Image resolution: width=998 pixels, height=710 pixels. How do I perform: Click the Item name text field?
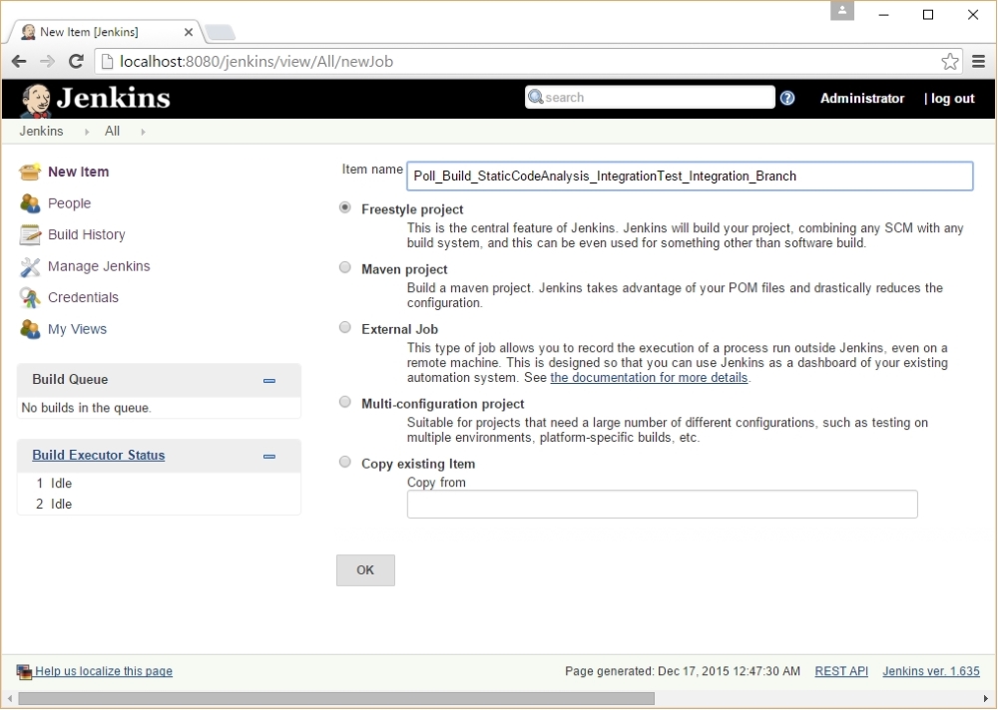(690, 177)
